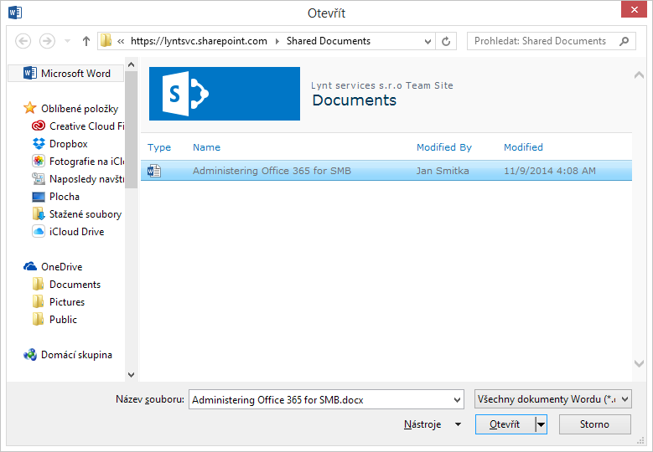The height and width of the screenshot is (452, 653).
Task: Click the SharePoint logo banner
Action: (x=225, y=94)
